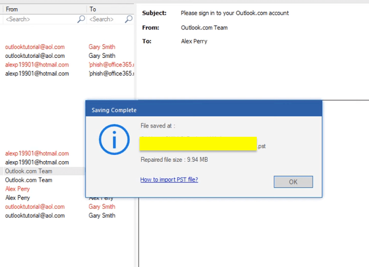Click the magnifier icon in the To search box

(x=129, y=19)
